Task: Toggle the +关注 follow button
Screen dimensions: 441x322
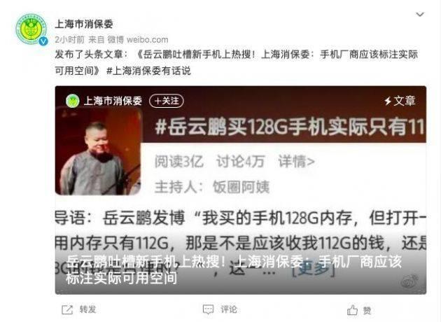Action: coord(166,101)
